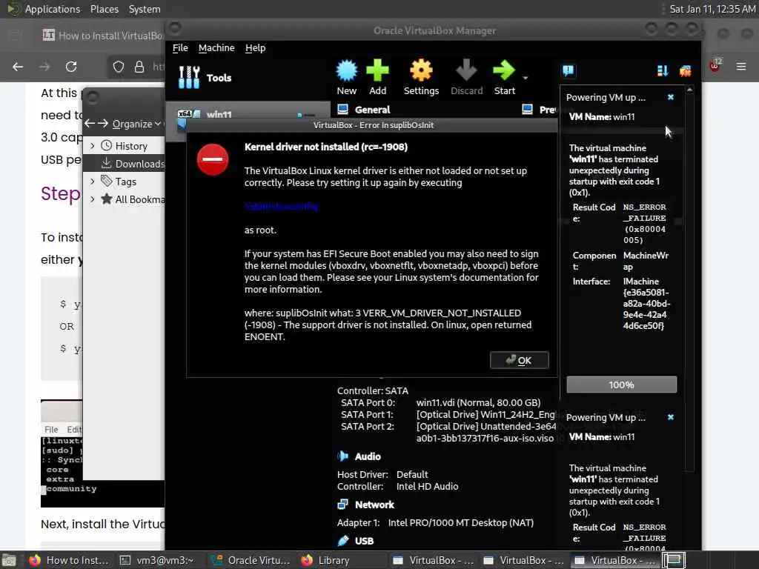Open the Help menu in VirtualBox
Image resolution: width=759 pixels, height=569 pixels.
[255, 48]
